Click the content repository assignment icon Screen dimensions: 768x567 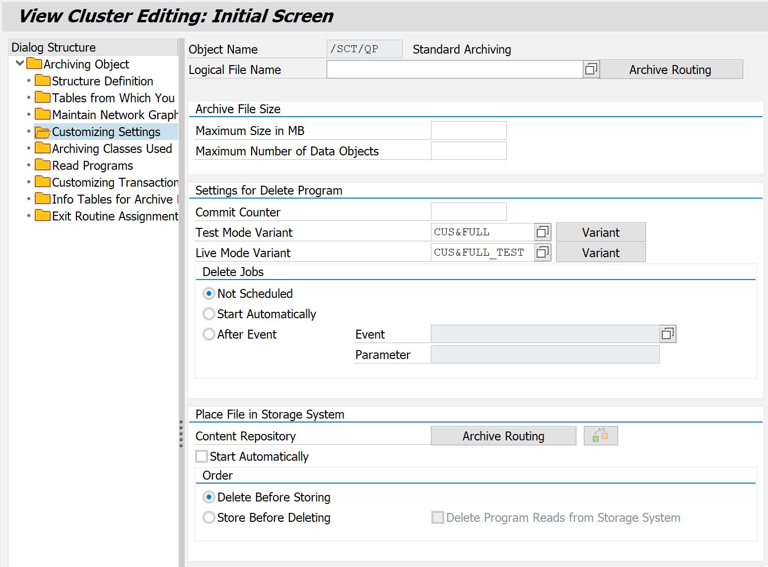tap(600, 436)
